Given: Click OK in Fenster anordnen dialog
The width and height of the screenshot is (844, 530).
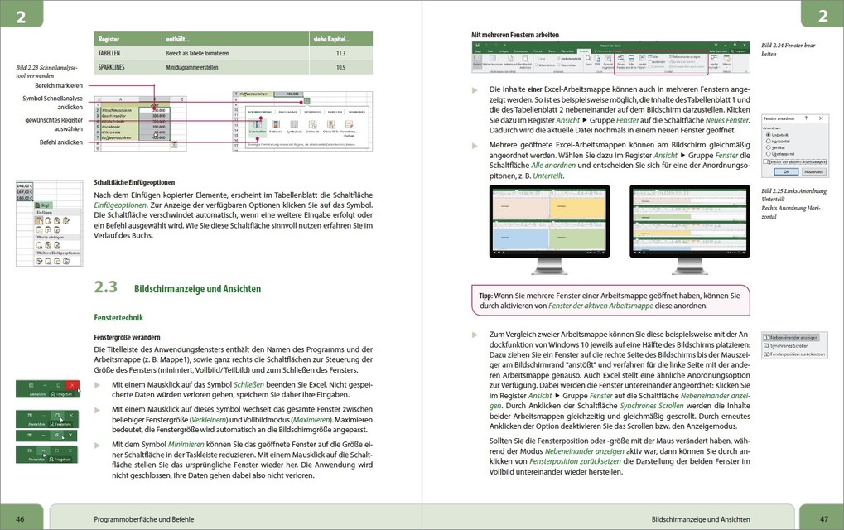Looking at the screenshot, I should coord(784,172).
